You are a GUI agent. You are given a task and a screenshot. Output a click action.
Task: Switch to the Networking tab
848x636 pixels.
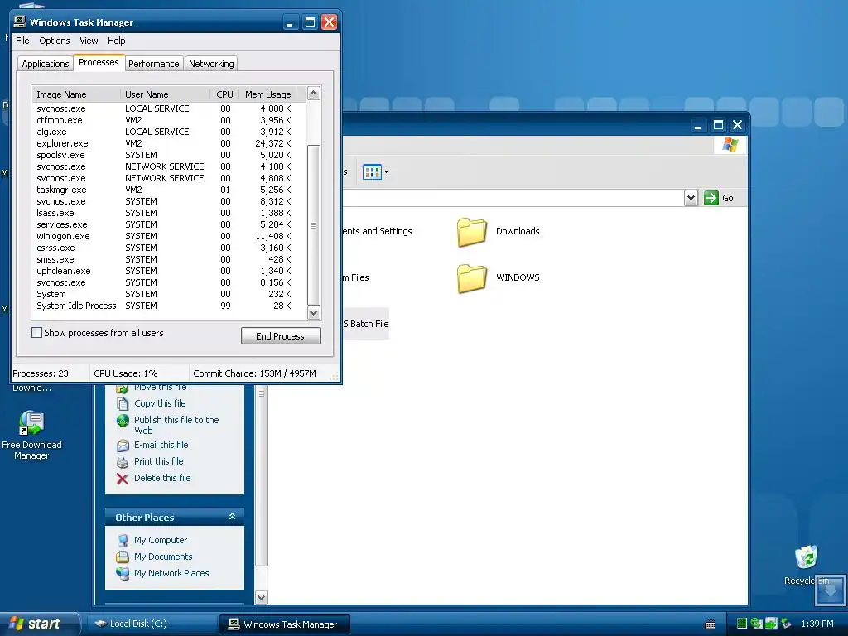211,64
